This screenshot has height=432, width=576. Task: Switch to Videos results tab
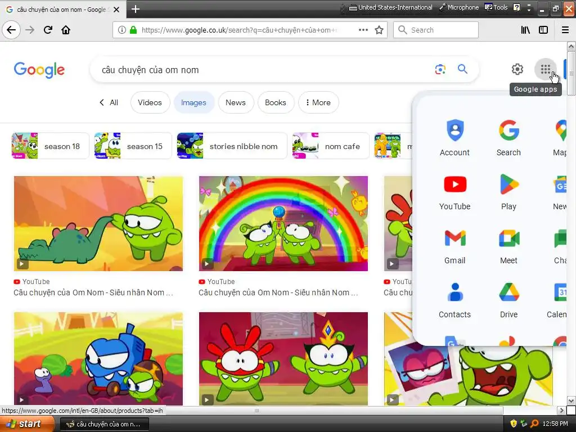point(150,102)
